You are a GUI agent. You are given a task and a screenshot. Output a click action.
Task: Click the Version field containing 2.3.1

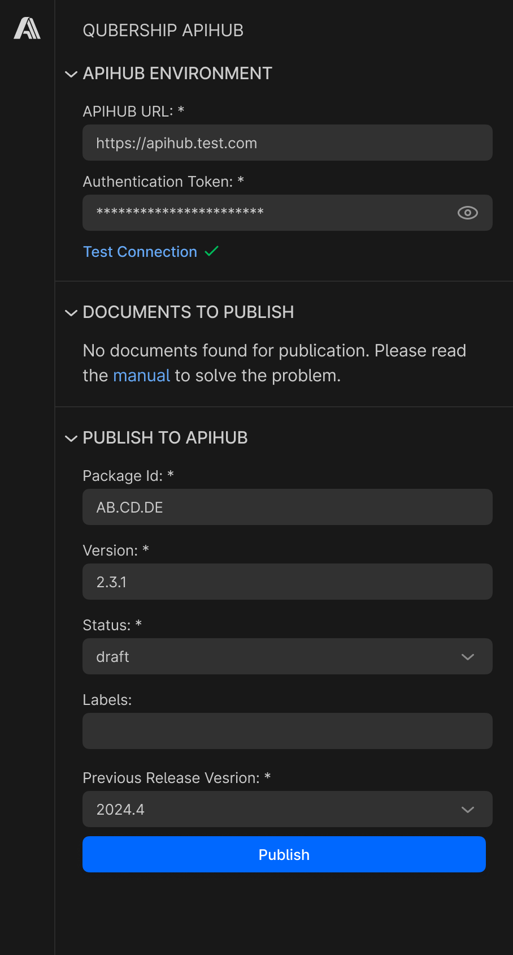[288, 582]
